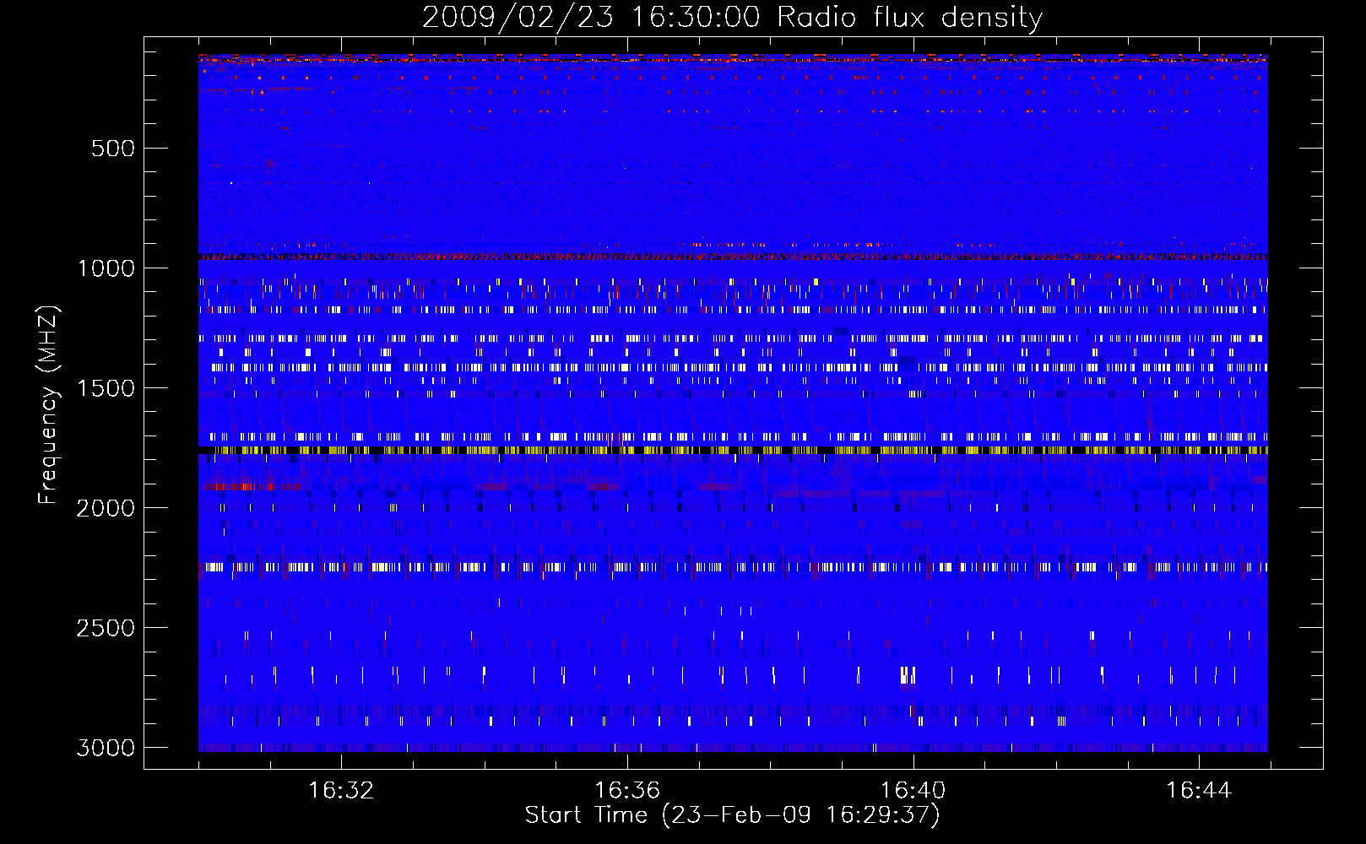This screenshot has width=1366, height=844.
Task: Select the 2000 frequency tick label
Action: pyautogui.click(x=106, y=508)
